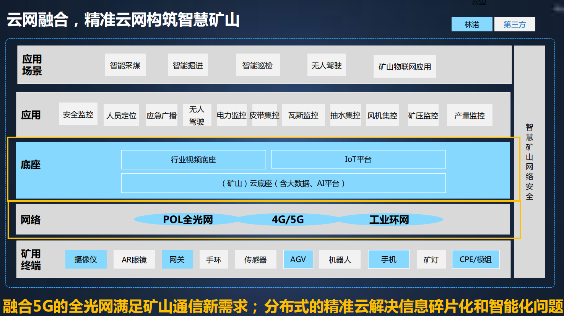Select the CPE/模组 terminal box
Screen dimensions: 564x316
click(475, 259)
